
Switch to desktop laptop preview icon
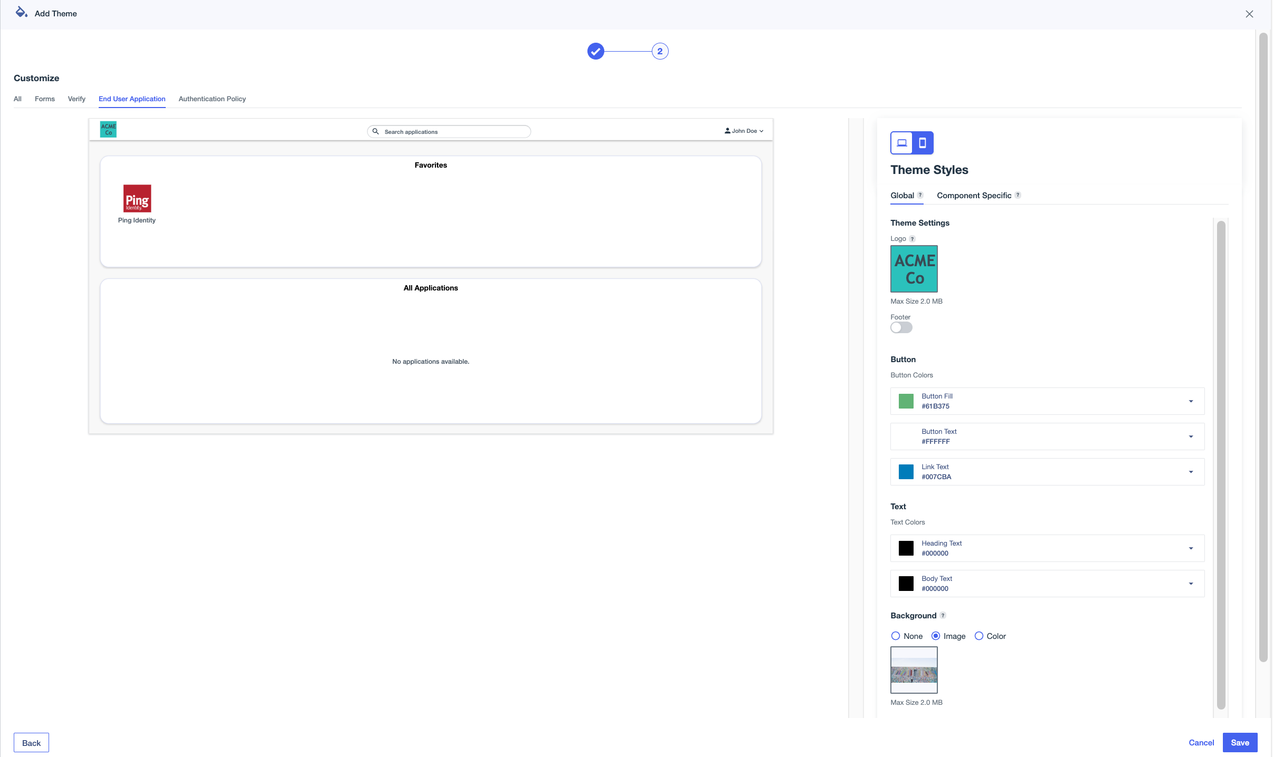pyautogui.click(x=901, y=143)
